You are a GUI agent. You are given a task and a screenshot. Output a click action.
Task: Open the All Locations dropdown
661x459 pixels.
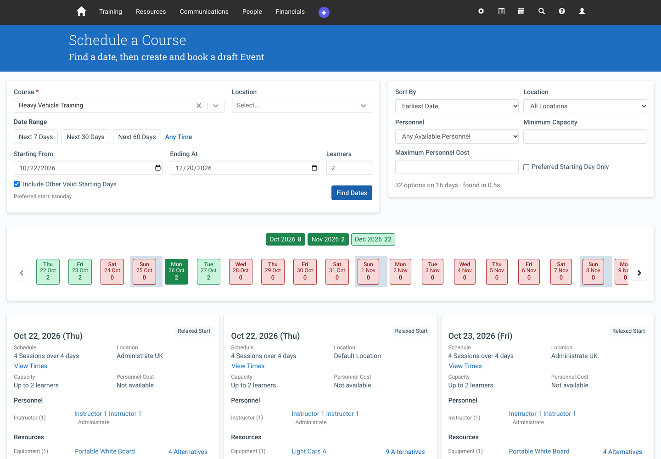(x=585, y=106)
